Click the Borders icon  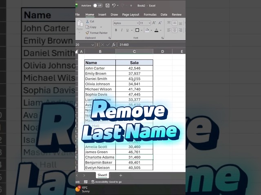pyautogui.click(x=137, y=30)
